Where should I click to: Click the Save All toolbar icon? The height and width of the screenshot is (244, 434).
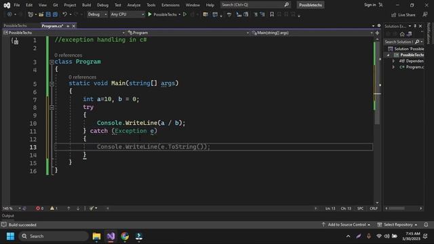pos(55,14)
